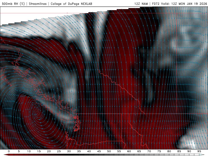208x156 pixels.
Task: Click the colorbar label "85"
Action: tap(179, 151)
